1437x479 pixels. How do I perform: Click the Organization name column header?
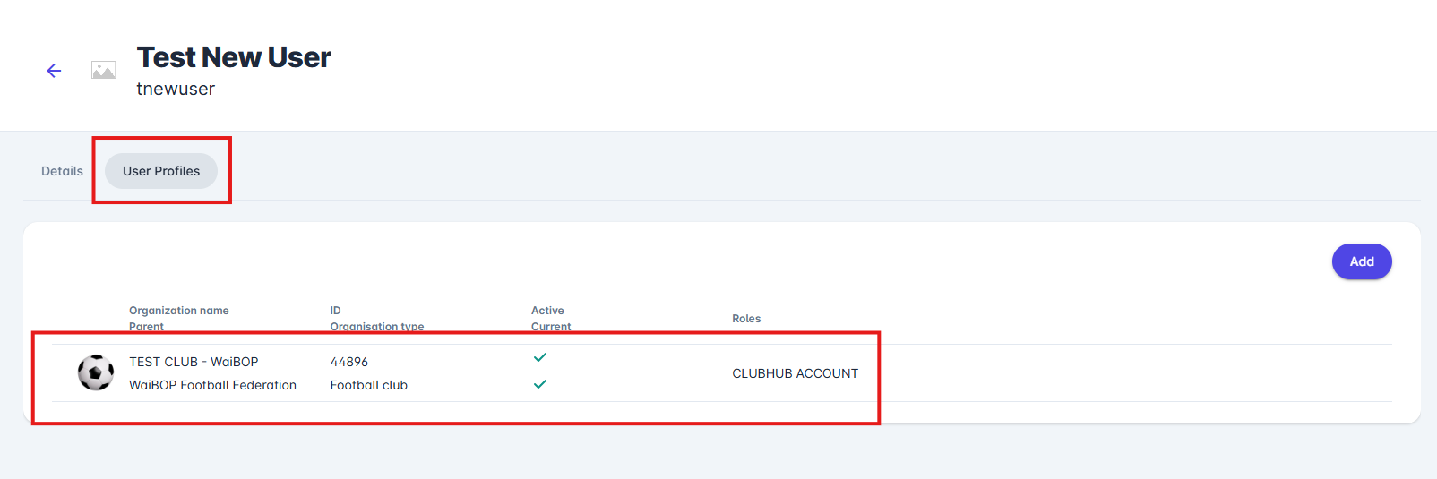(179, 311)
